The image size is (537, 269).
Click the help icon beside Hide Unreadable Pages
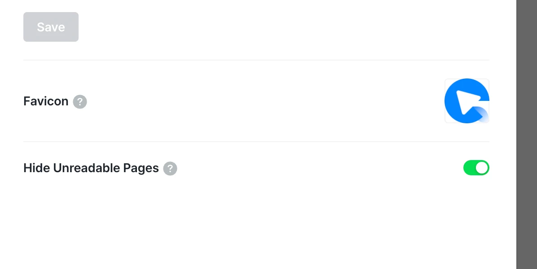170,169
